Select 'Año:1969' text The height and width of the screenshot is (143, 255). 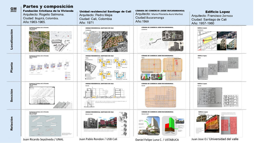(142, 21)
